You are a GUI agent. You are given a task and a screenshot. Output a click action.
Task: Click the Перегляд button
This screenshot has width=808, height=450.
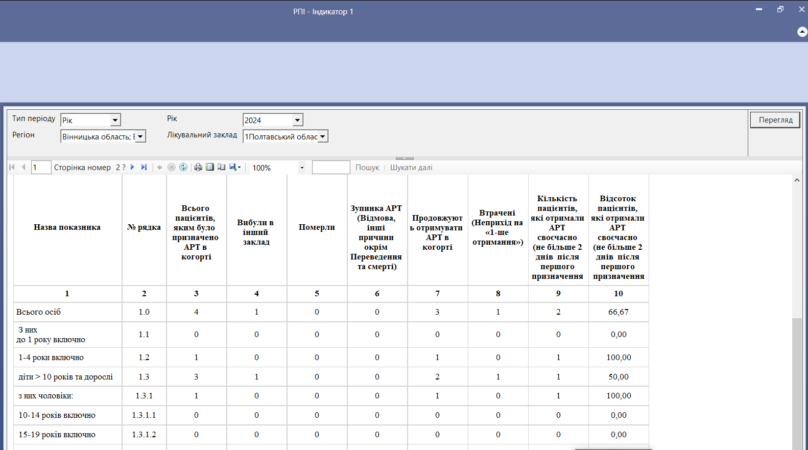point(775,120)
